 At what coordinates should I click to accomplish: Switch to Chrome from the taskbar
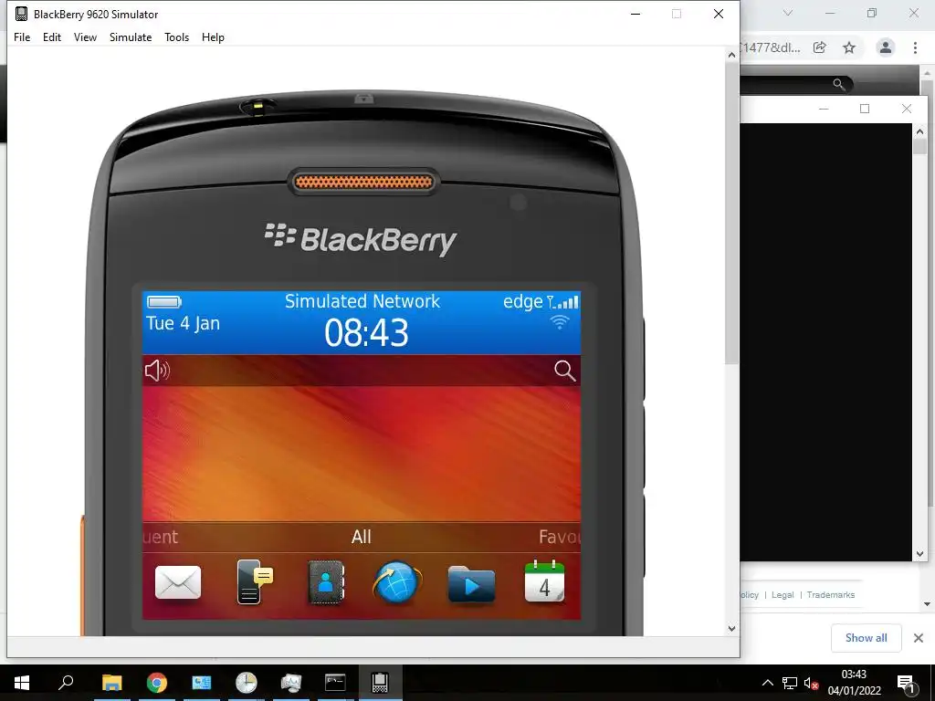(x=157, y=683)
